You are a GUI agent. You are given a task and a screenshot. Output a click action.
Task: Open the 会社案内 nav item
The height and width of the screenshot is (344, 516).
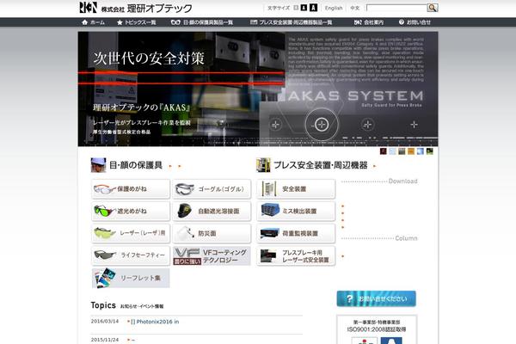point(369,22)
